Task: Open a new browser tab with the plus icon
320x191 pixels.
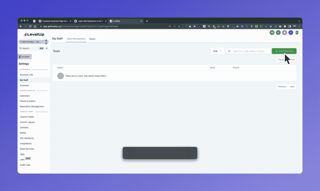Action: [147, 21]
